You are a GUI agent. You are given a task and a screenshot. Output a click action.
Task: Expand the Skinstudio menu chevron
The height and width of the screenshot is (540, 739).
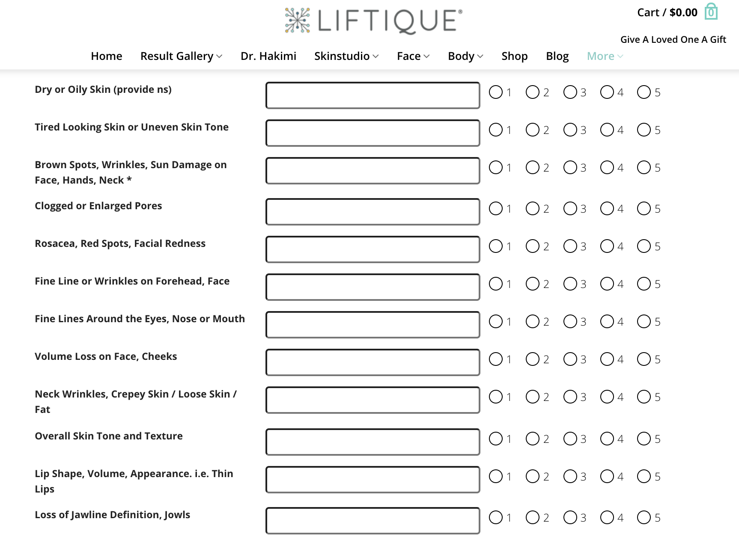pos(375,56)
